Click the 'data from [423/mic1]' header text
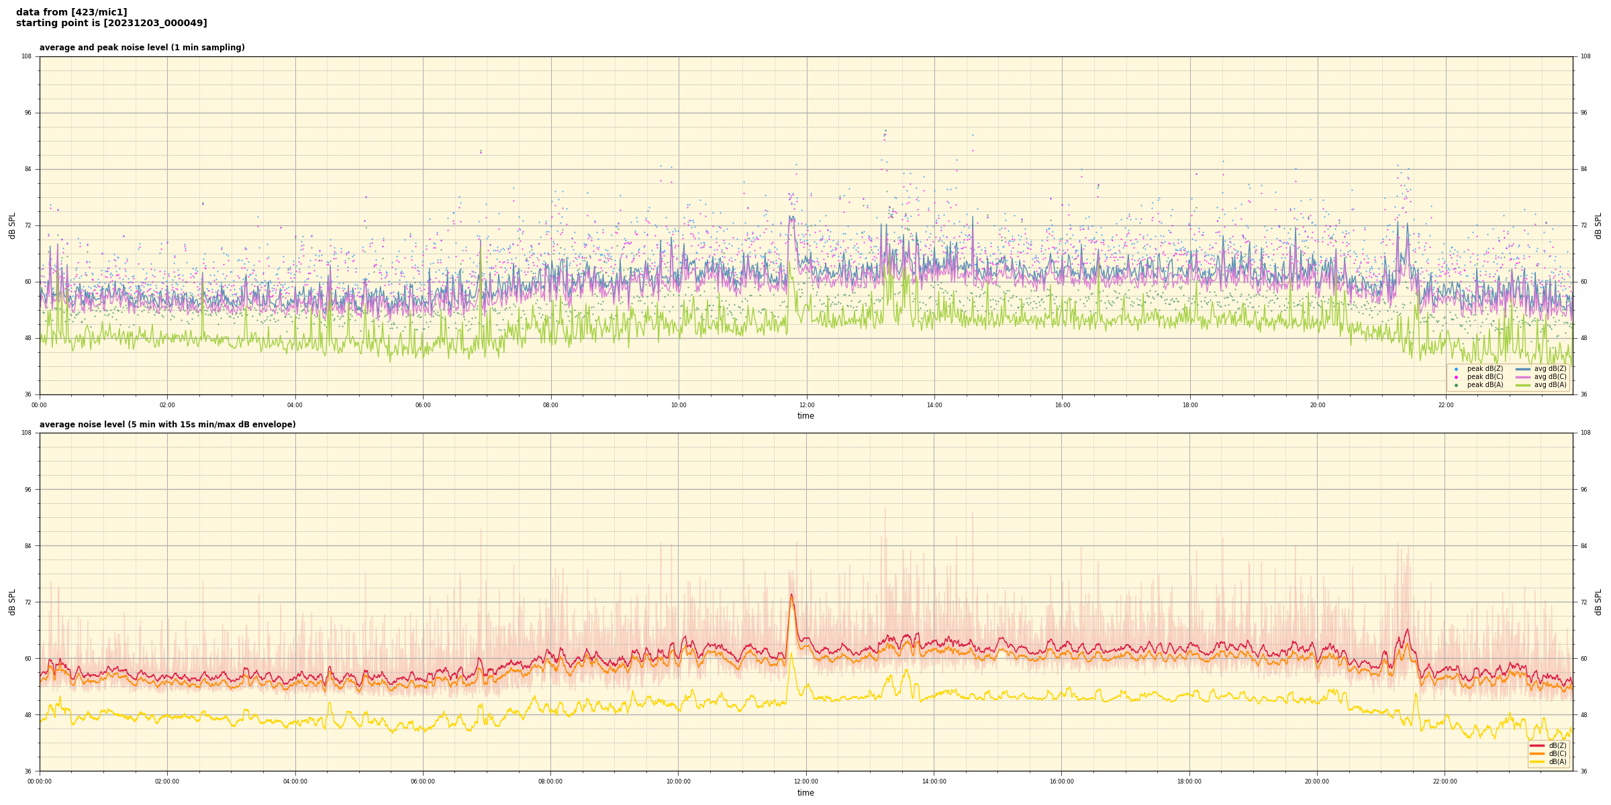This screenshot has height=805, width=1611. point(71,12)
